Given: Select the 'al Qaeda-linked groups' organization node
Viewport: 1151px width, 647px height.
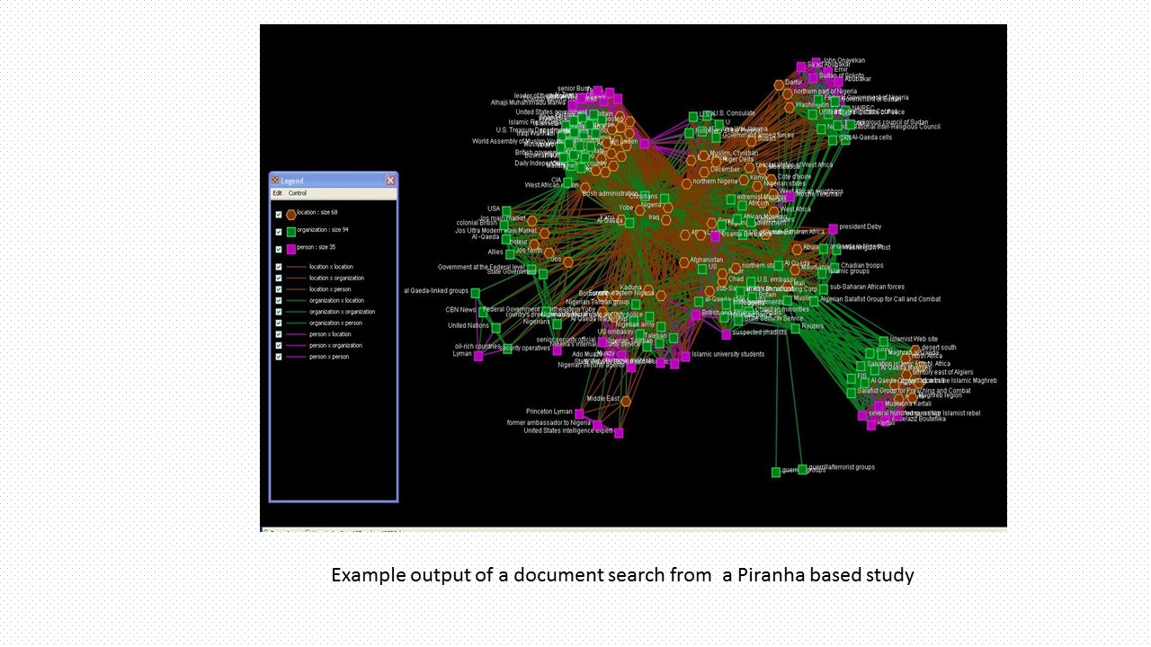Looking at the screenshot, I should tap(475, 293).
